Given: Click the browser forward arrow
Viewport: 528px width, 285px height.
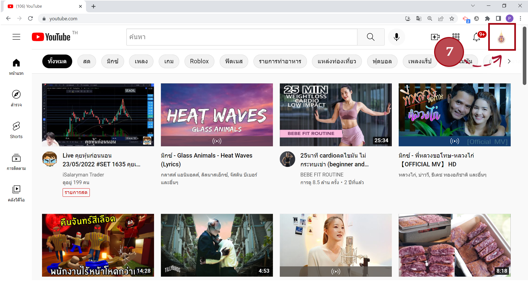Looking at the screenshot, I should tap(19, 18).
